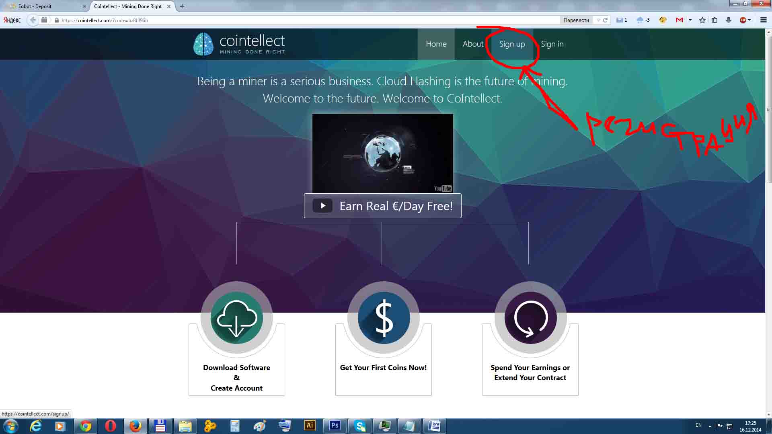Open Skype from the taskbar

click(x=360, y=426)
